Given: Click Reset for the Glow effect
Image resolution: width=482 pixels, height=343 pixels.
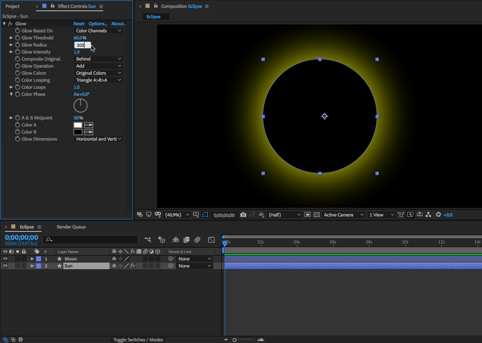Looking at the screenshot, I should point(79,24).
